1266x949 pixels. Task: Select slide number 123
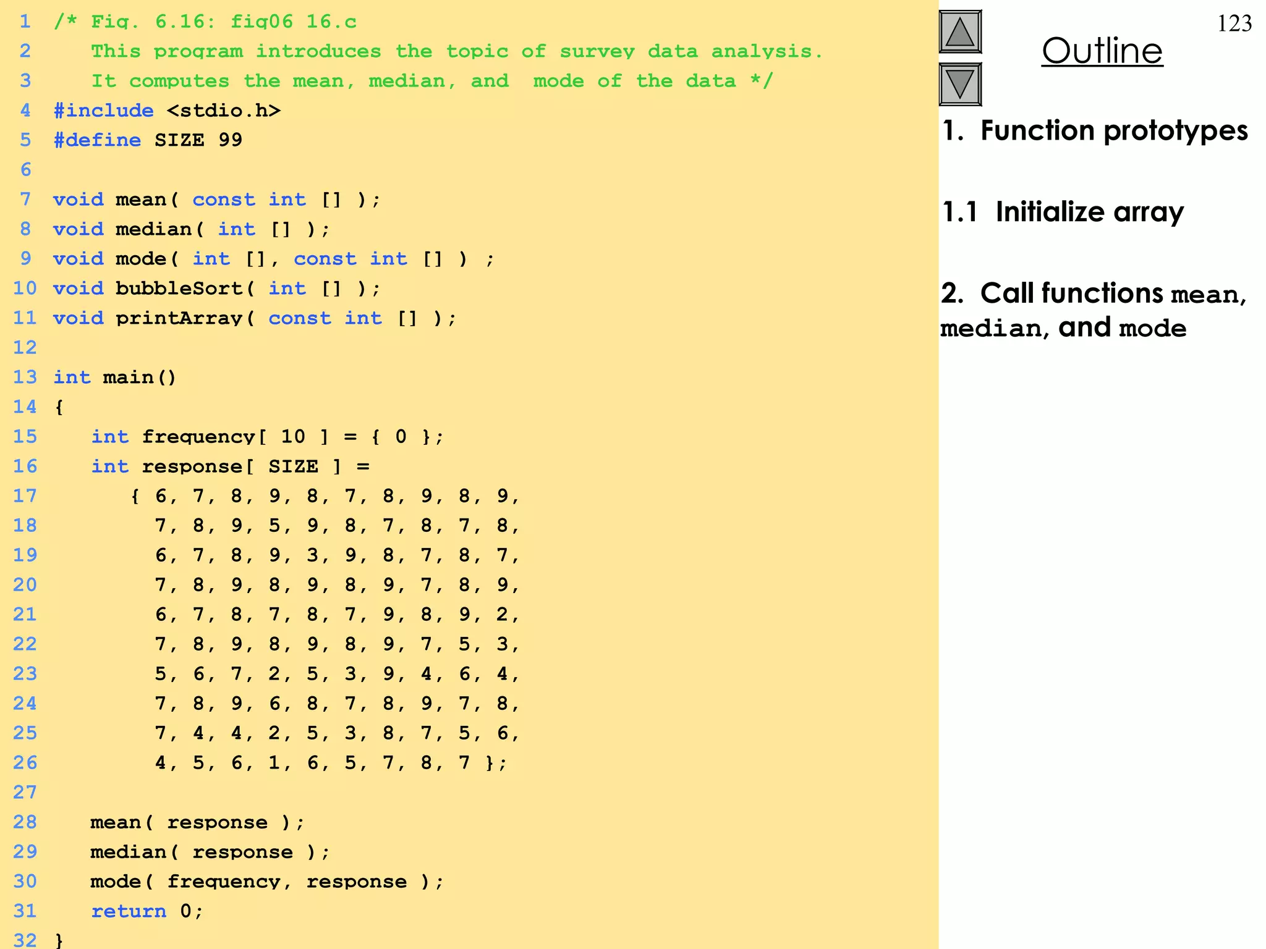[1234, 23]
